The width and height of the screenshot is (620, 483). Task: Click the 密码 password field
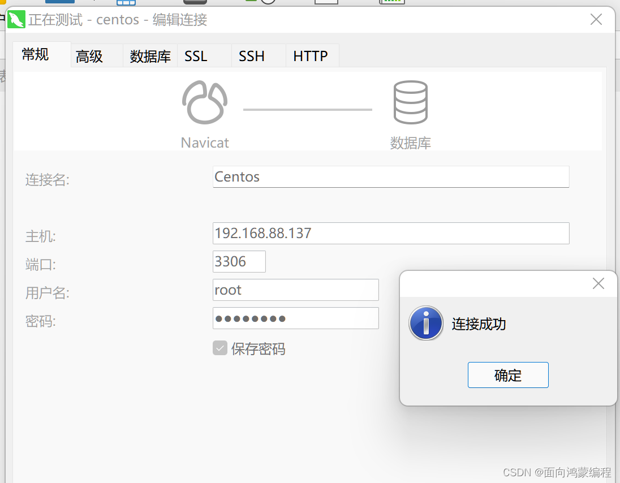click(295, 318)
